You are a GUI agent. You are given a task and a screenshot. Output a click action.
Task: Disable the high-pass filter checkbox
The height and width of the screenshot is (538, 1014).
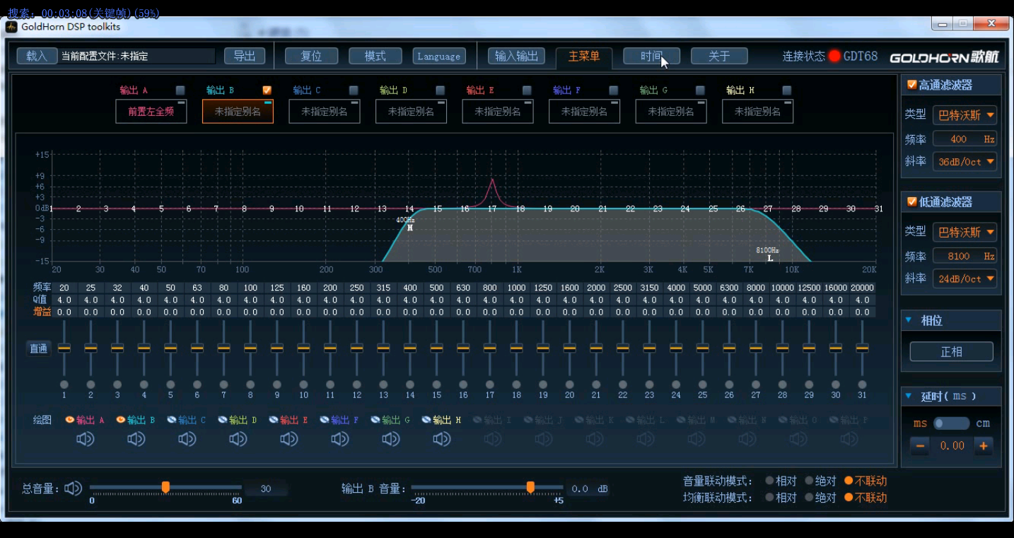(912, 85)
